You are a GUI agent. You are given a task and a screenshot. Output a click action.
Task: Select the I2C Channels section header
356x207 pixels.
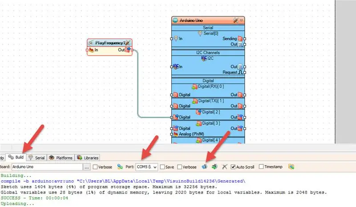208,52
